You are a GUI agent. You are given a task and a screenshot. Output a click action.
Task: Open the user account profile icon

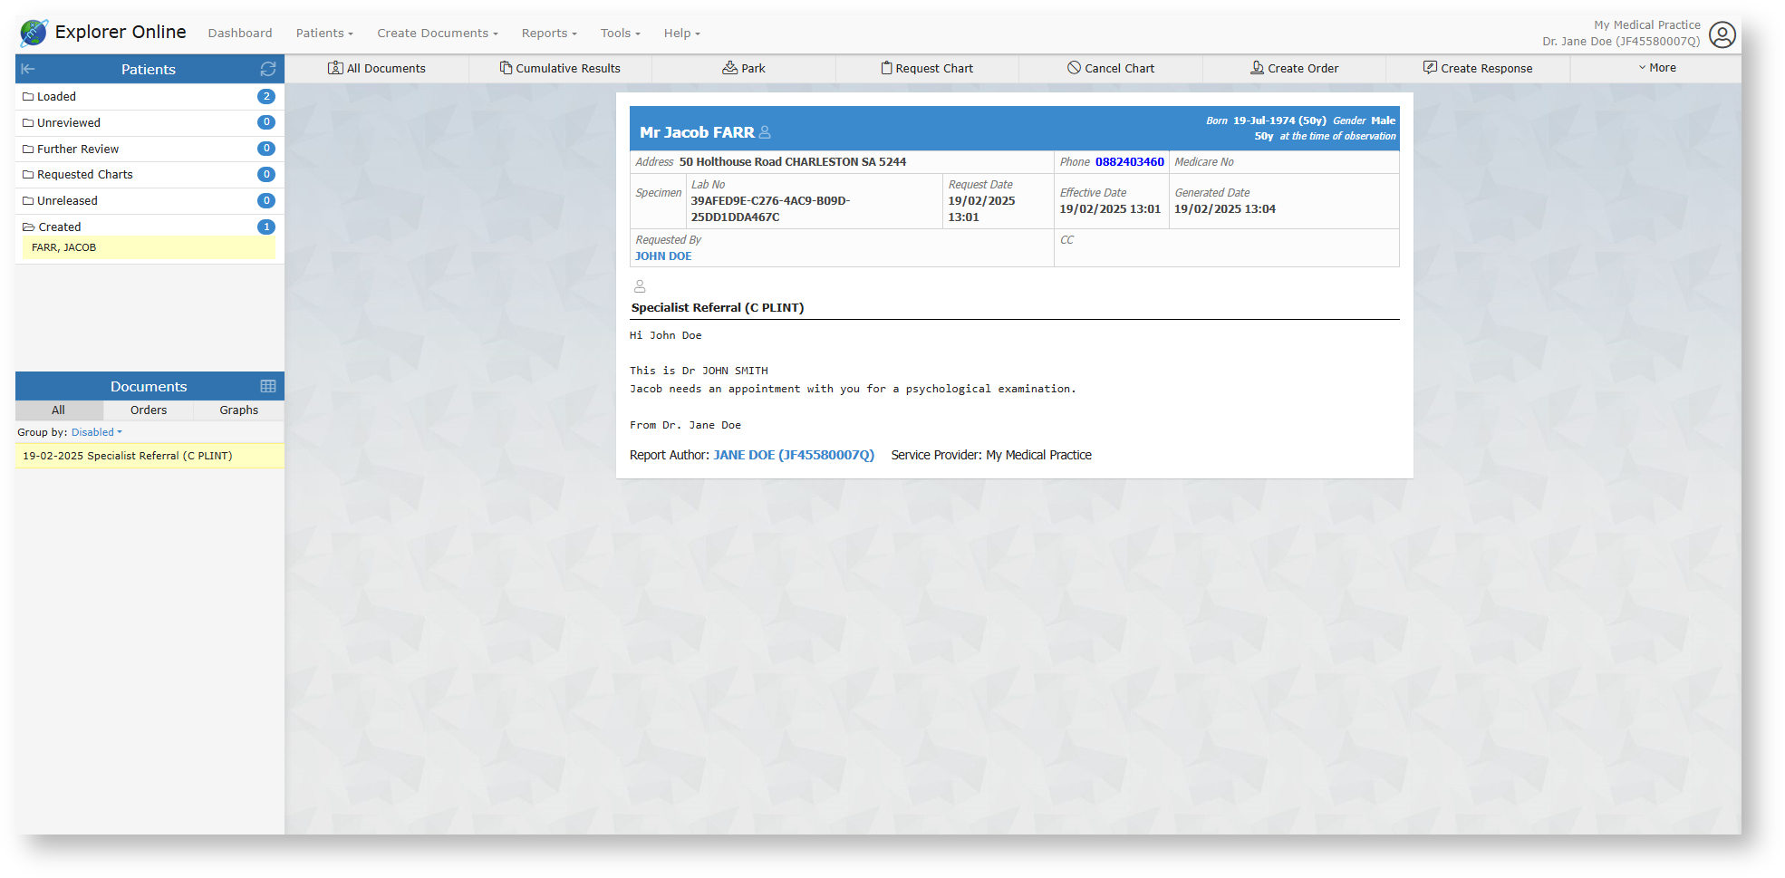(x=1722, y=34)
